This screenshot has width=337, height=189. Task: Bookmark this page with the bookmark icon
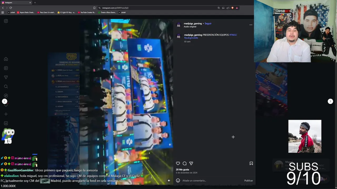pyautogui.click(x=94, y=8)
